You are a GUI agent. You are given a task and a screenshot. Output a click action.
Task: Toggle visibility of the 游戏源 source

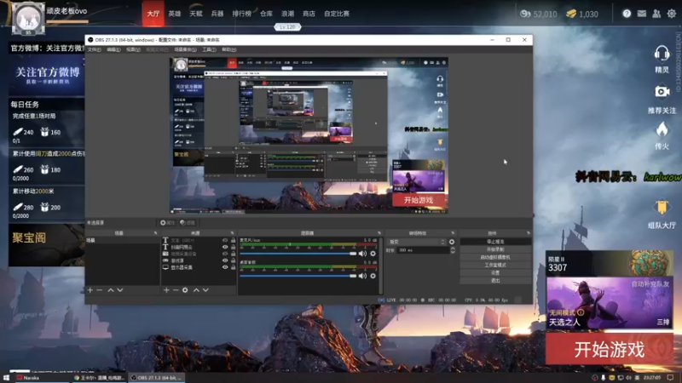225,260
